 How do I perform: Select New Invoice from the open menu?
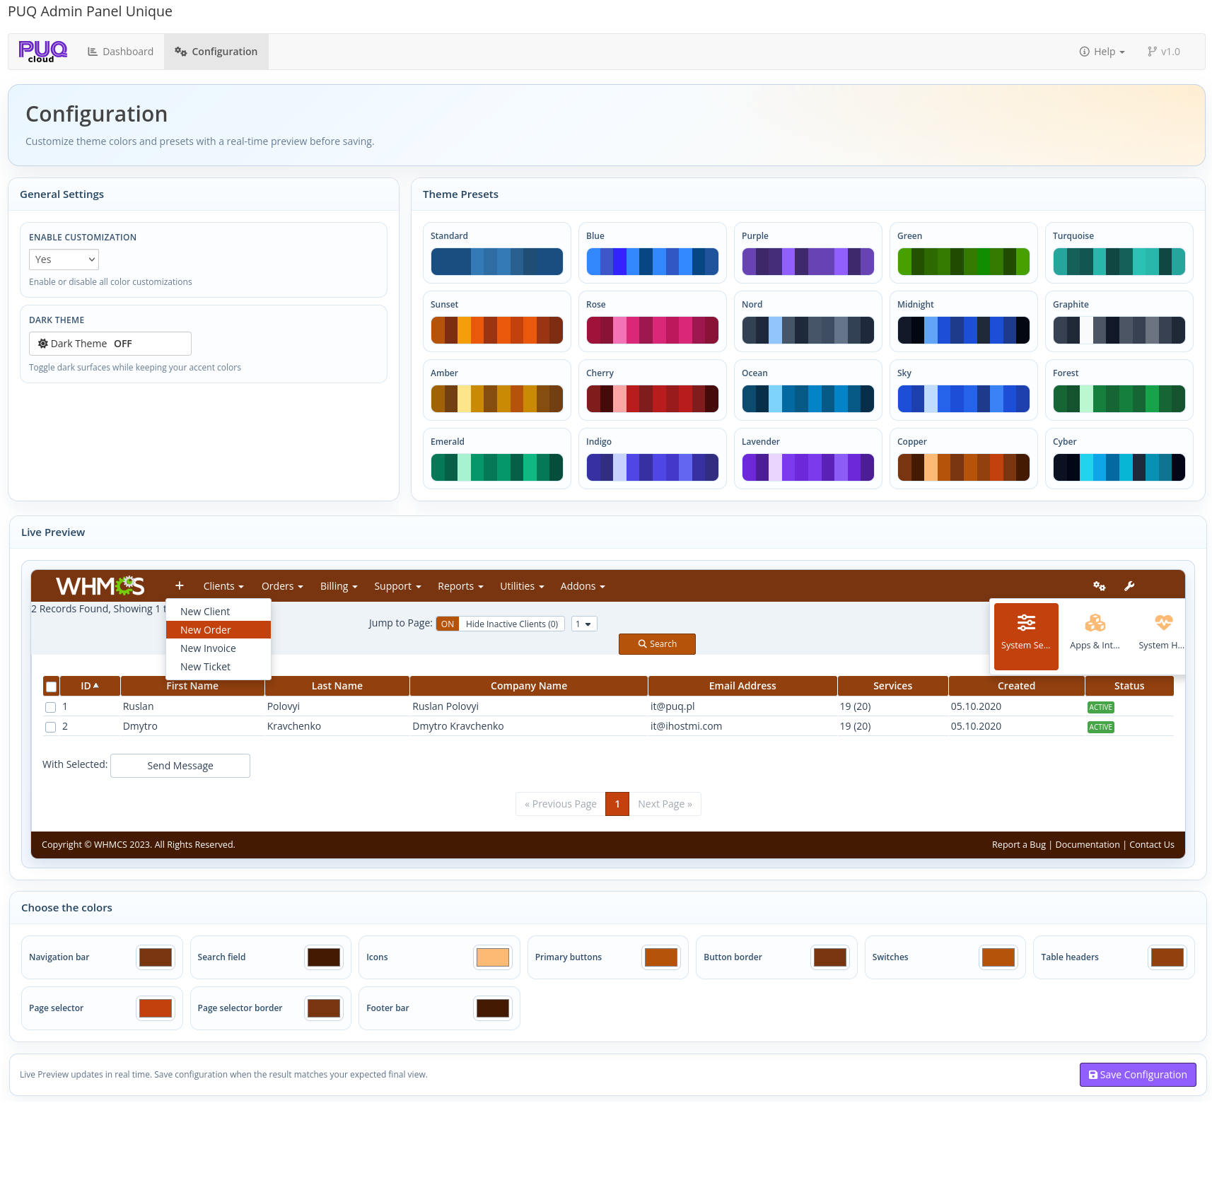click(208, 648)
